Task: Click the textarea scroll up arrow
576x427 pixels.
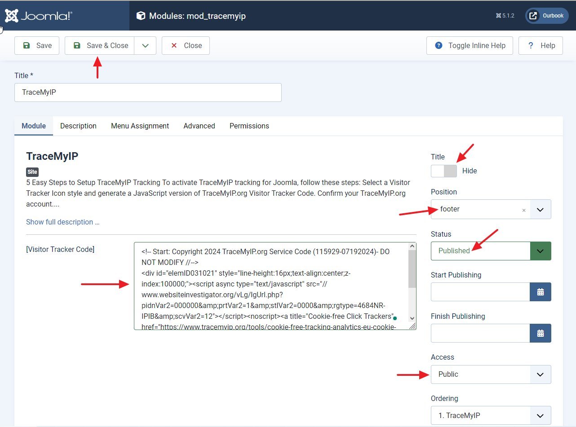Action: (412, 246)
